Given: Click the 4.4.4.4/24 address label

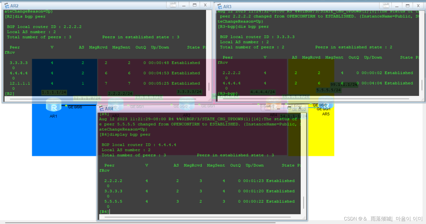Looking at the screenshot, I should click(263, 92).
